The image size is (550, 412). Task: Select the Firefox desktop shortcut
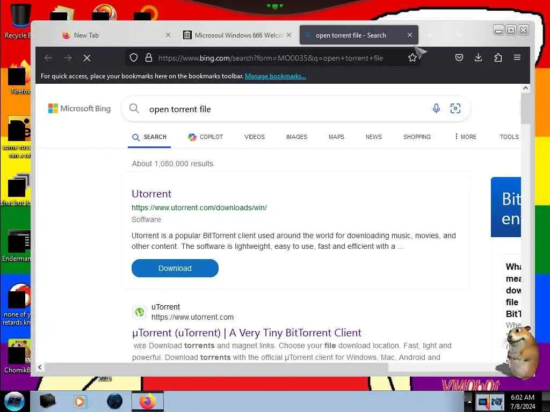coord(19,78)
